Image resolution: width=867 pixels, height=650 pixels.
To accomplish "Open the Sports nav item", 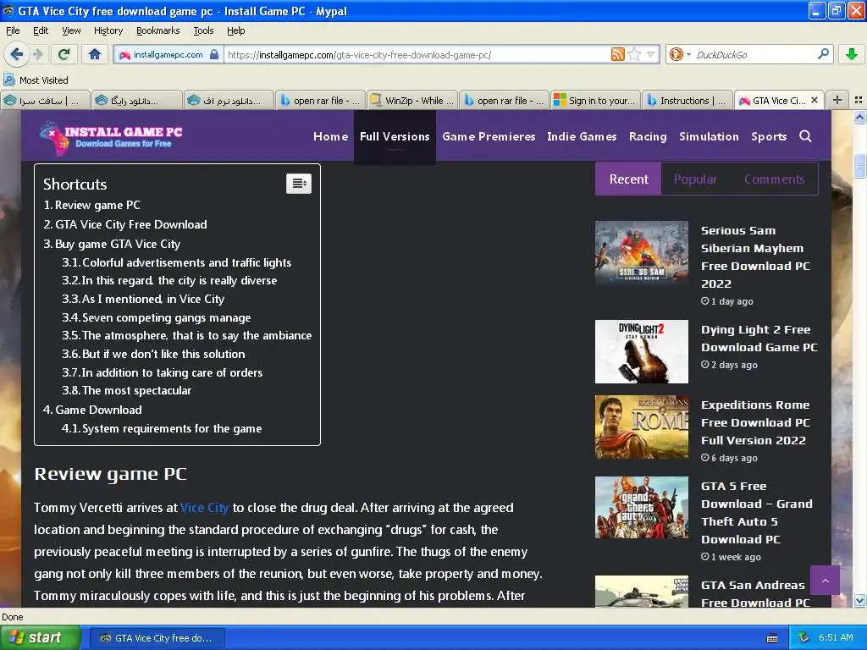I will [x=769, y=136].
